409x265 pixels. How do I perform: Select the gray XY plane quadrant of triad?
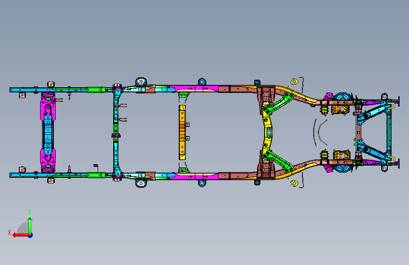tap(24, 228)
